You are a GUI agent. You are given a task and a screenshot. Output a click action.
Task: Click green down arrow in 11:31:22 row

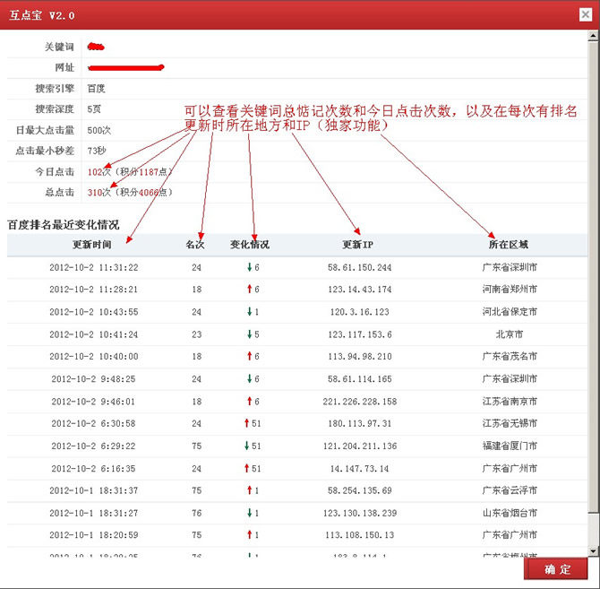coord(249,267)
